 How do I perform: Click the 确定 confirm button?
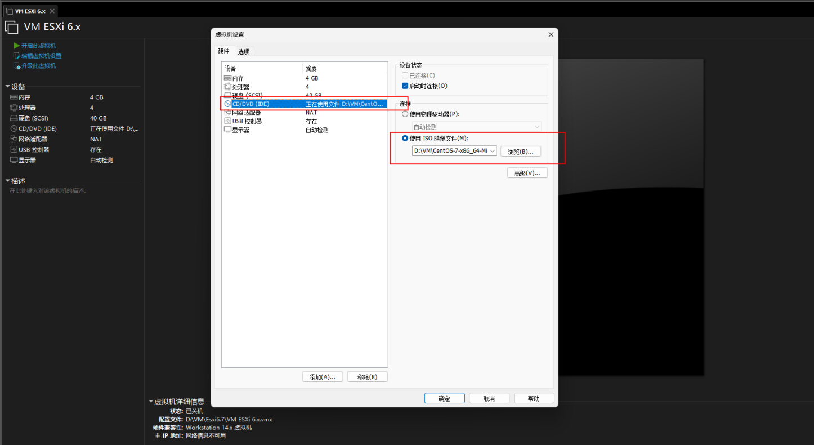tap(444, 398)
